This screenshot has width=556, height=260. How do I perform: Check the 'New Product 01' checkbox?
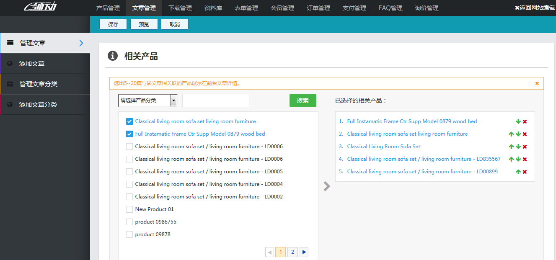[x=129, y=209]
